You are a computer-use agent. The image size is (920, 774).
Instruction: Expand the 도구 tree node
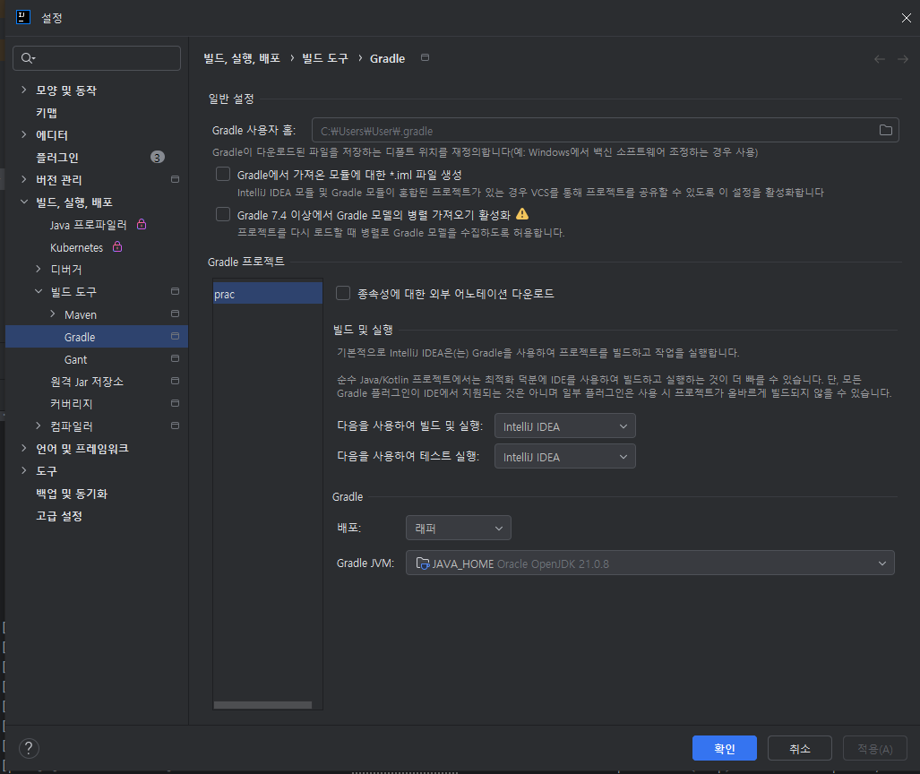(x=24, y=470)
